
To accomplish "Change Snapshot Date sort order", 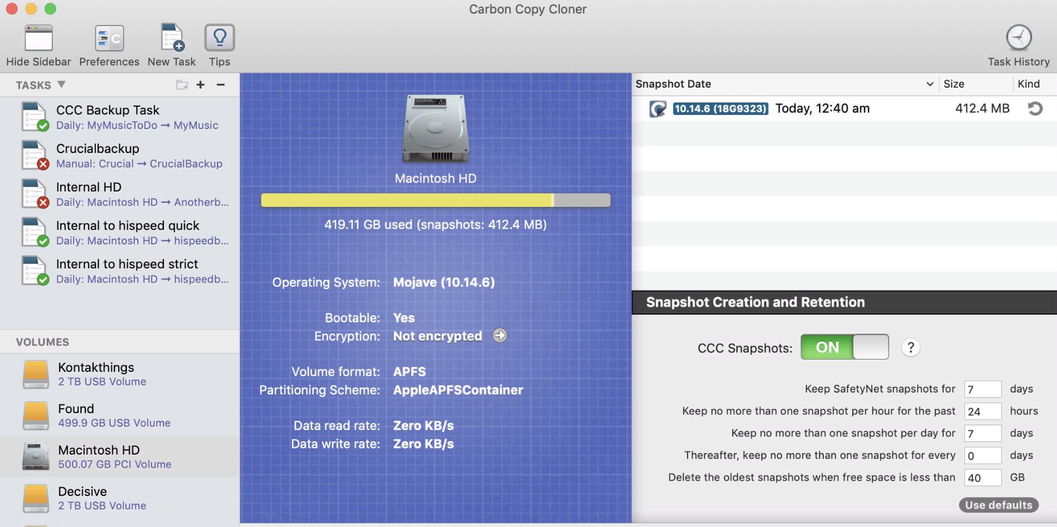I will pos(930,84).
